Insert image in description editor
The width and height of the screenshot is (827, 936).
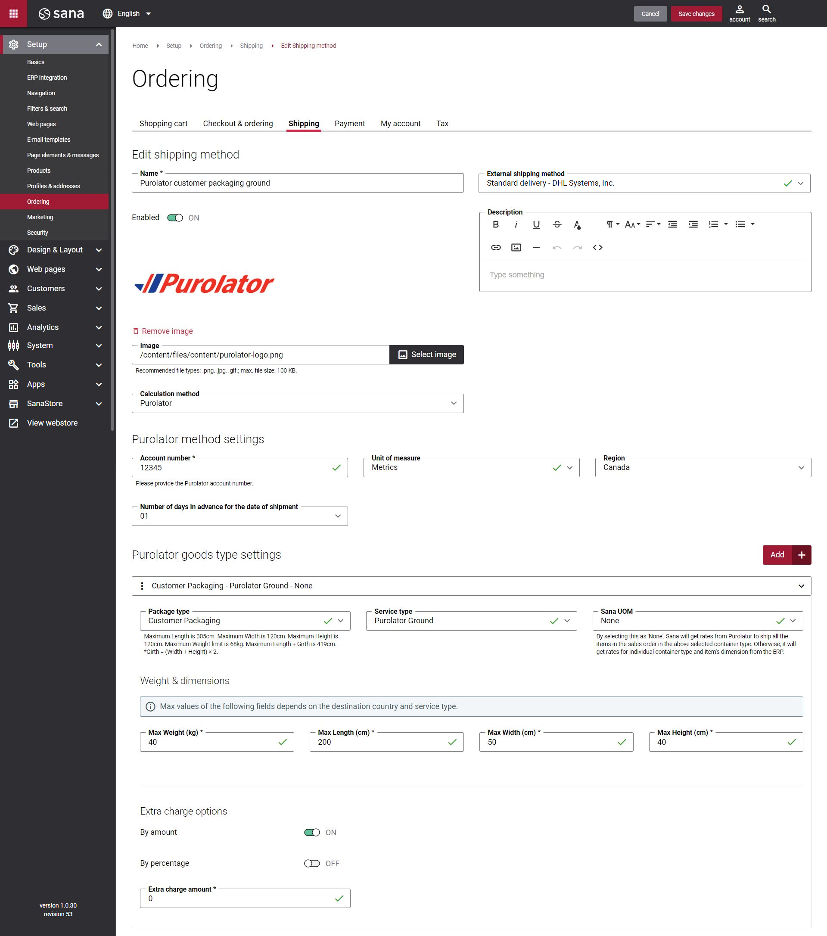(x=516, y=247)
